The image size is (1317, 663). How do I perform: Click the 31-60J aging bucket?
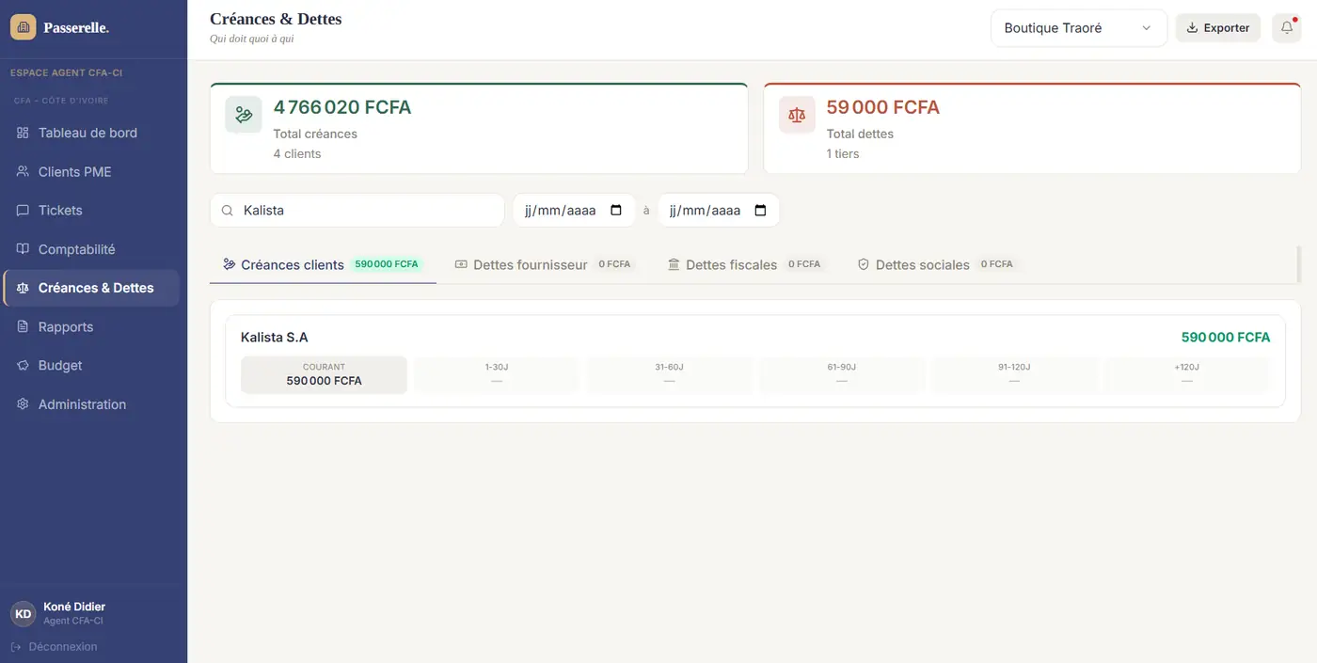pos(669,374)
